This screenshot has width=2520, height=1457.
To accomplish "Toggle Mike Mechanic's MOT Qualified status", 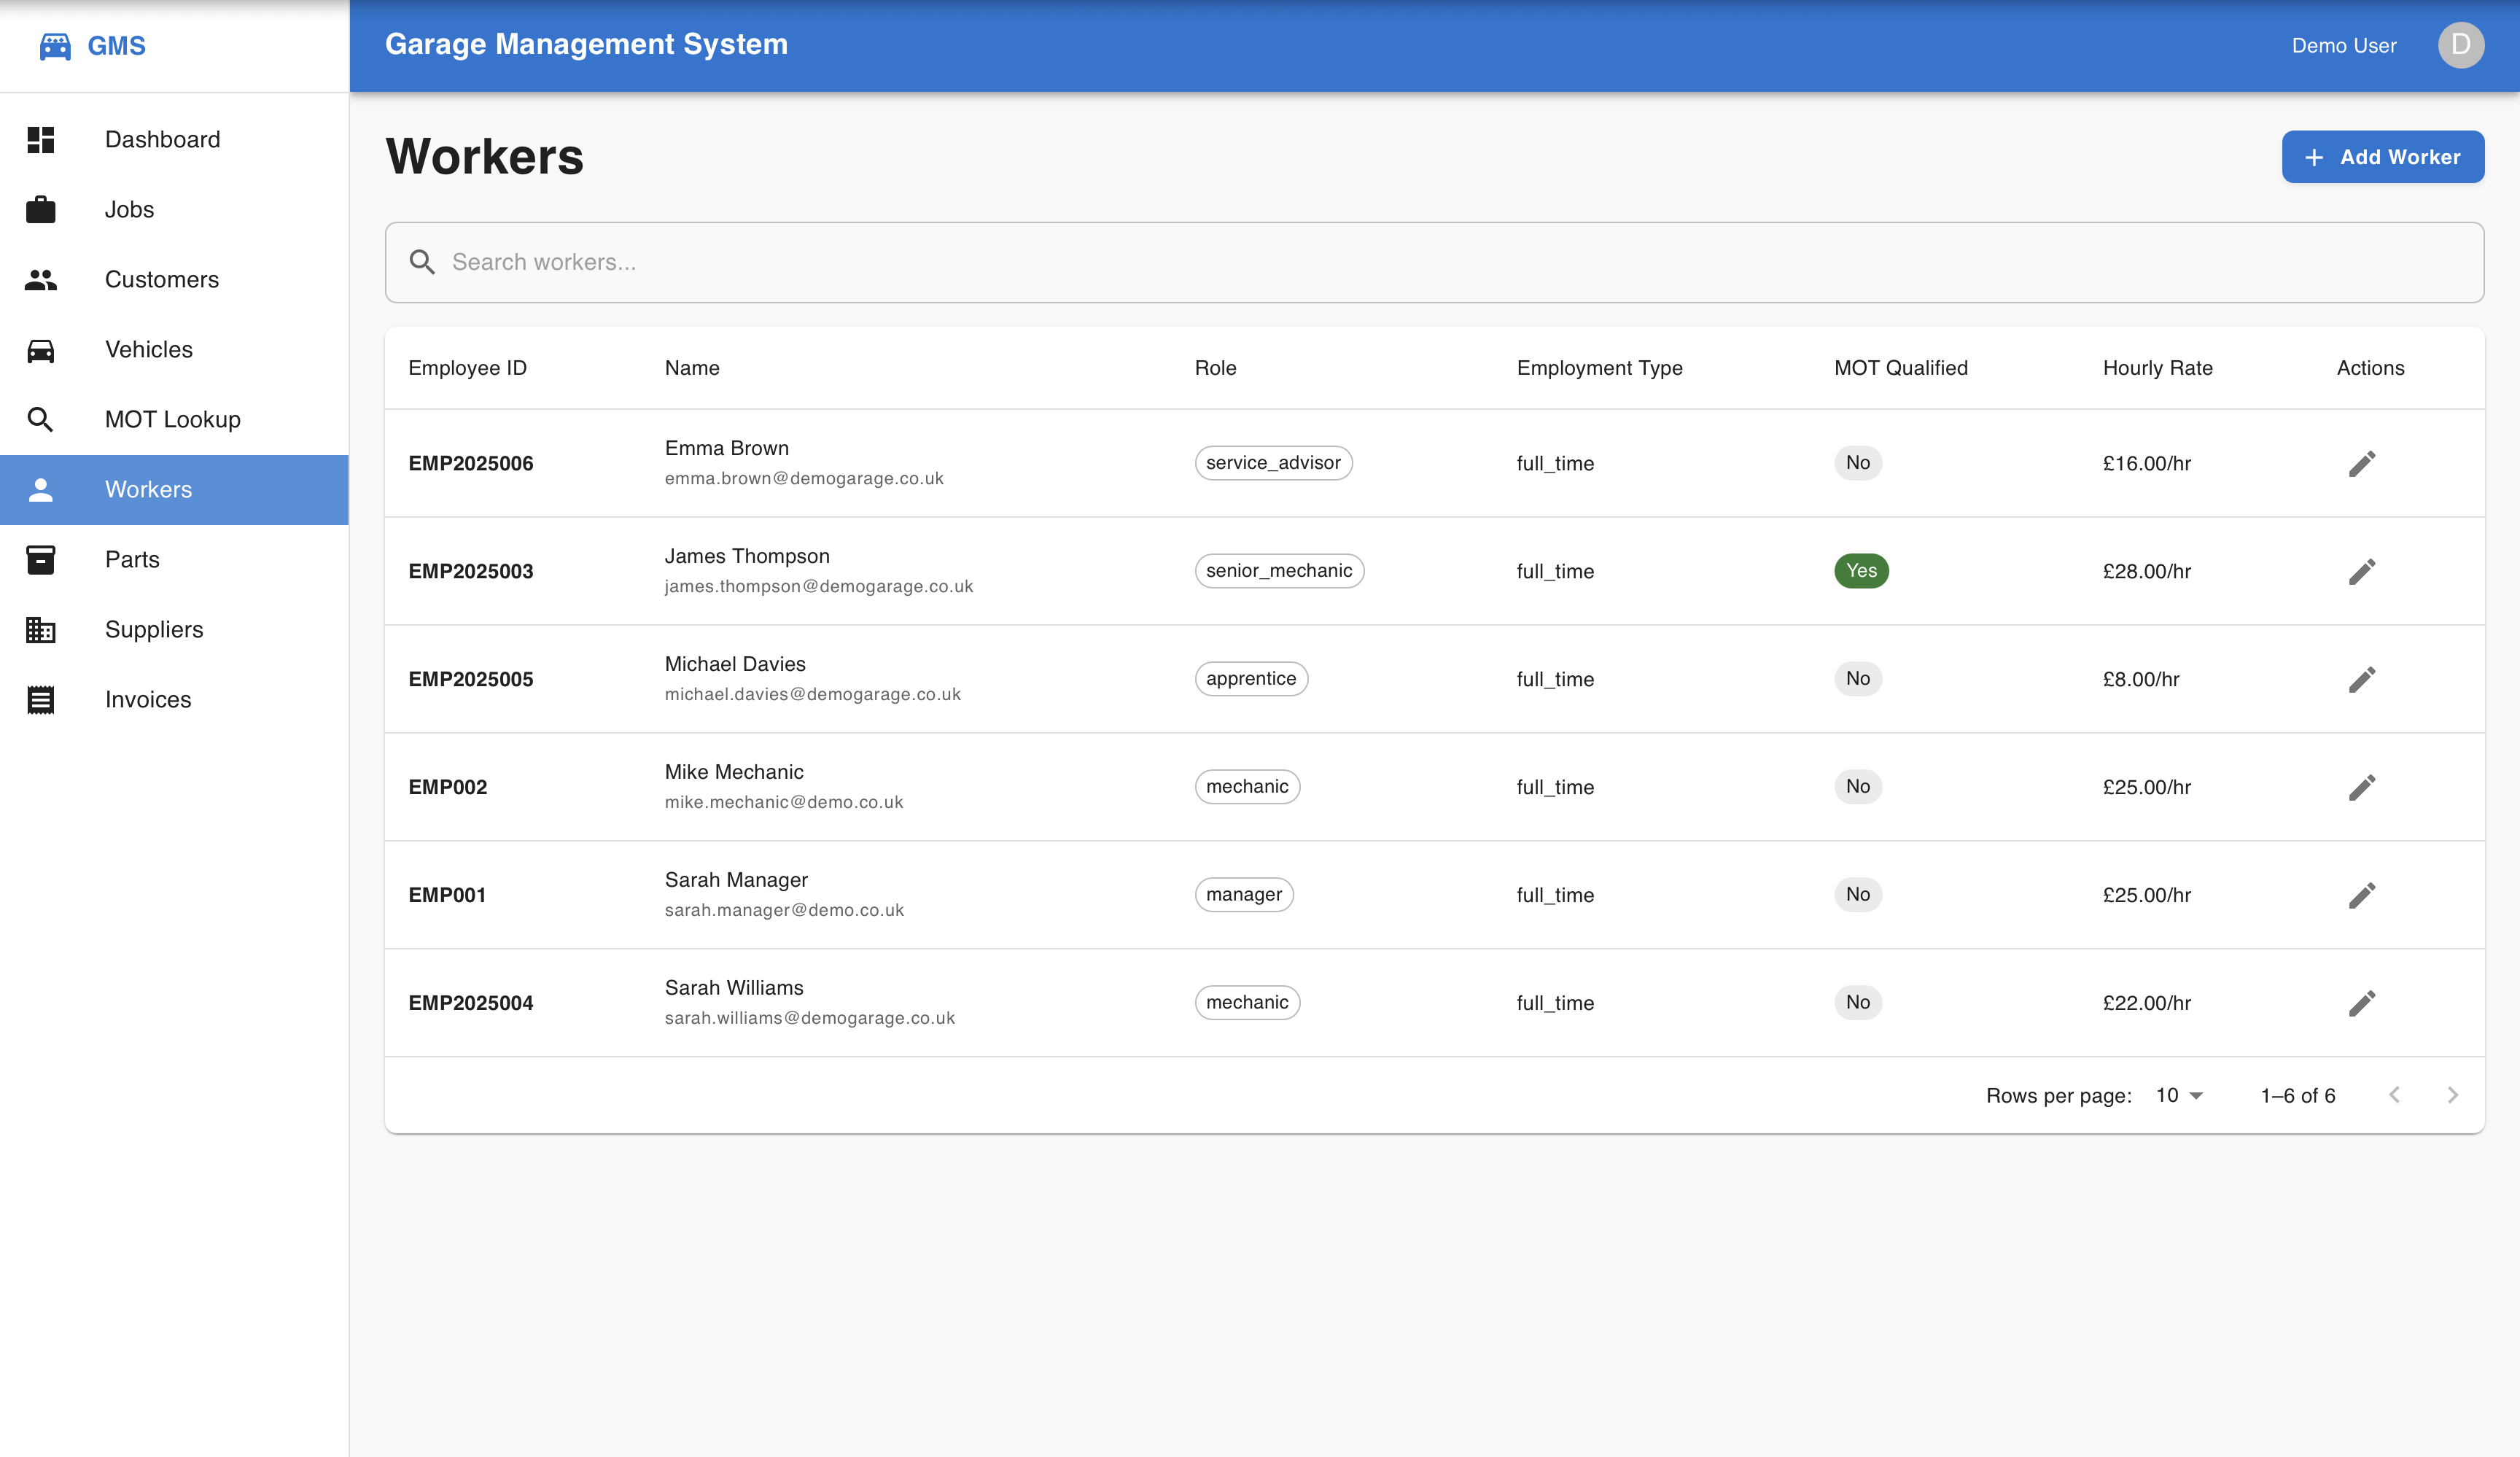I will (x=1857, y=787).
